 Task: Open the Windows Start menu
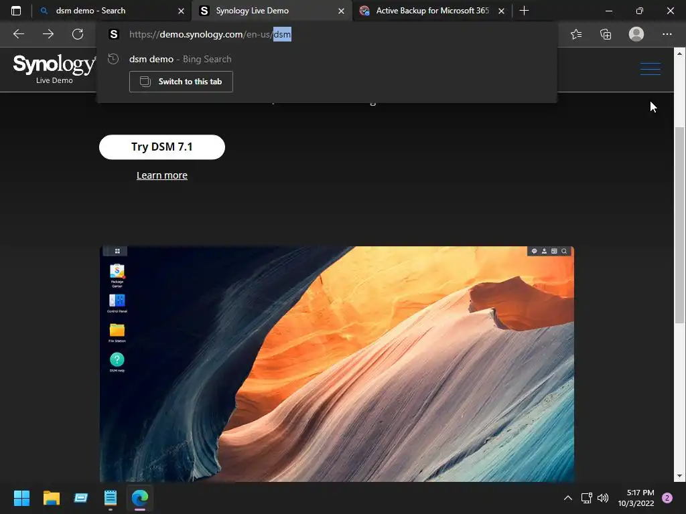pyautogui.click(x=21, y=498)
